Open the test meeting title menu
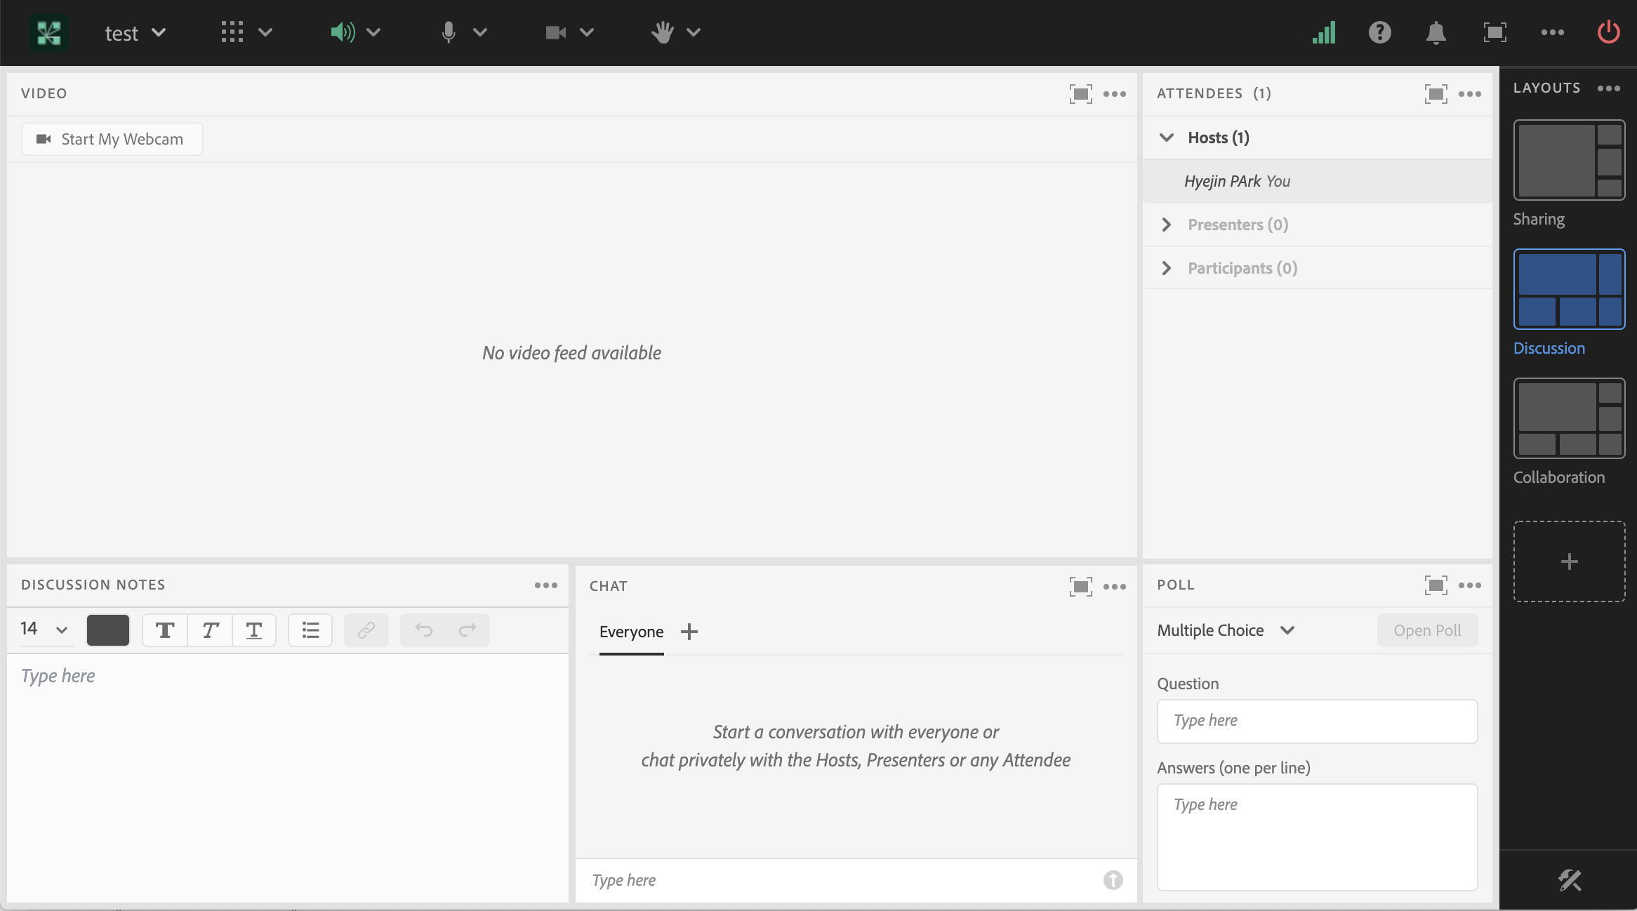 [135, 33]
